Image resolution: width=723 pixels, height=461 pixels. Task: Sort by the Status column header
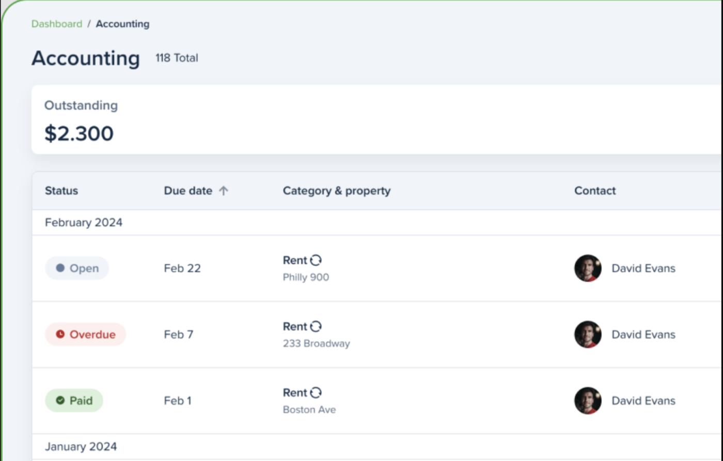(x=61, y=191)
